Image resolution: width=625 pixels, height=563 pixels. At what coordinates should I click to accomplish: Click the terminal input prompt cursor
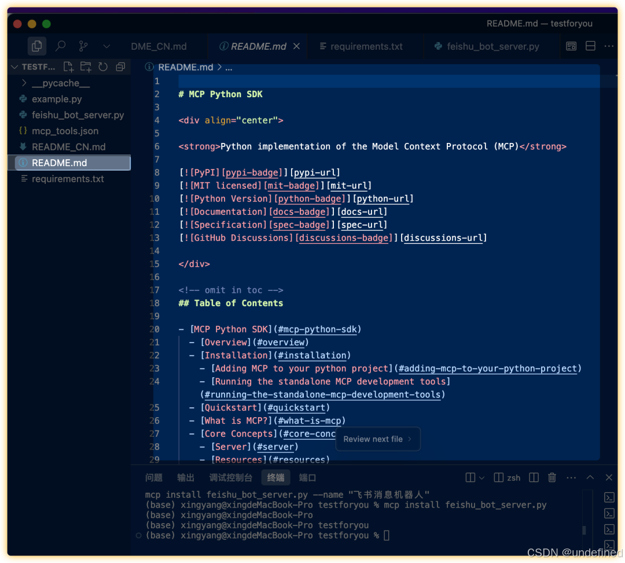pos(386,535)
